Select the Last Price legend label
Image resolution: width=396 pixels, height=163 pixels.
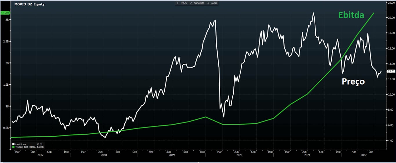pos(21,144)
